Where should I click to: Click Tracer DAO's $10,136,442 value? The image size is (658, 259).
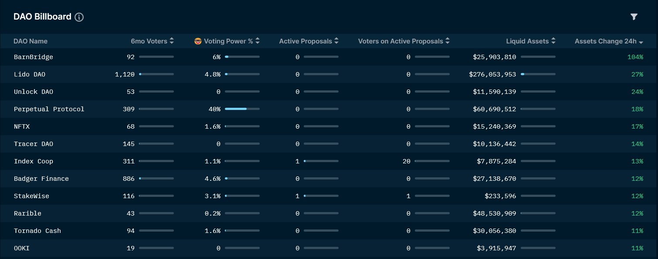[x=495, y=144]
